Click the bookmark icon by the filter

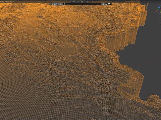point(104,4)
